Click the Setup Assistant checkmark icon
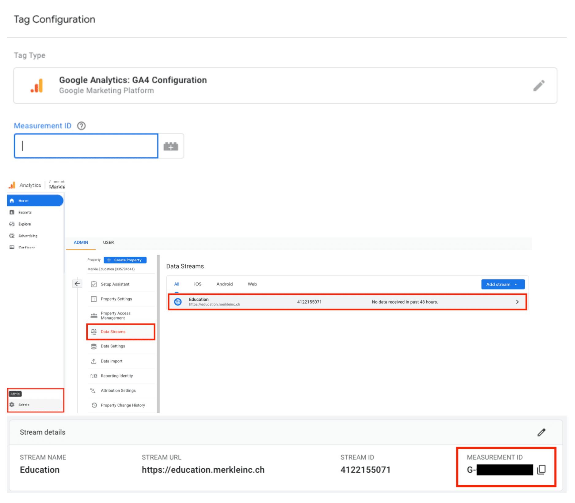Screen dimensions: 575x503 click(x=94, y=284)
